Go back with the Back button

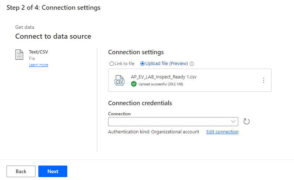[x=21, y=171]
